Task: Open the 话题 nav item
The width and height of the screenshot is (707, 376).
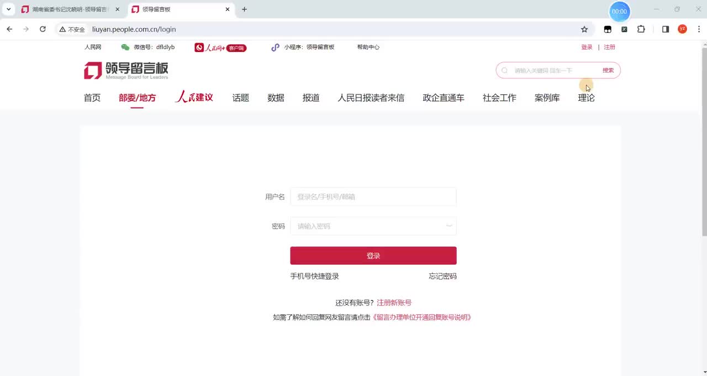Action: pos(241,98)
